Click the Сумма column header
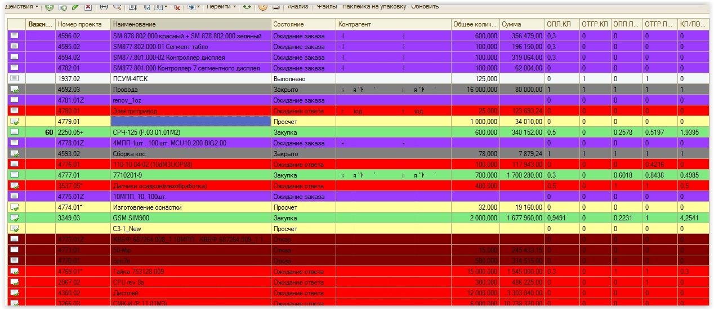Screen dimensions: 714x310 click(521, 24)
